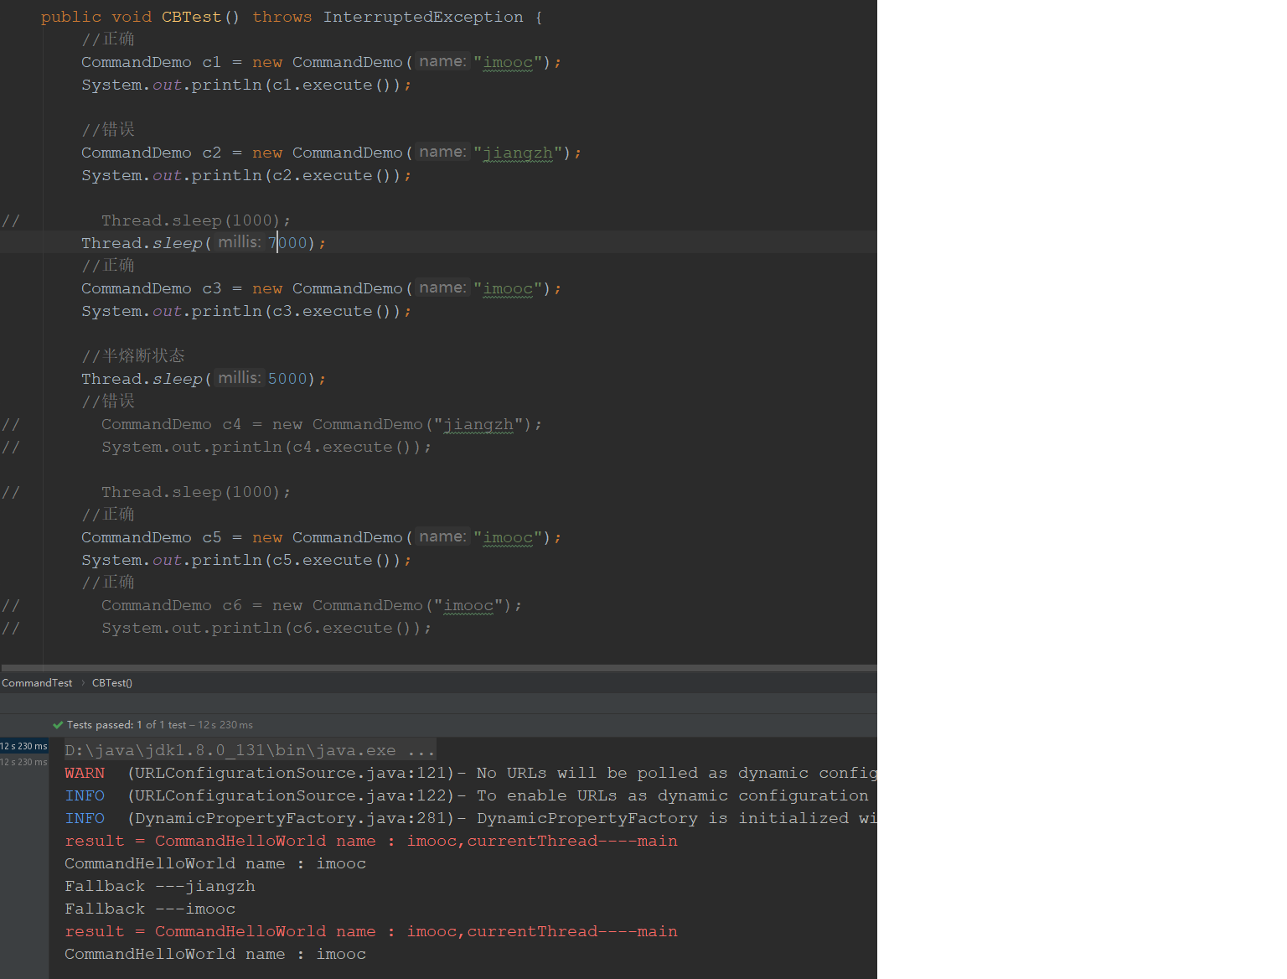
Task: Click the millis hint before 7000
Action: (240, 242)
